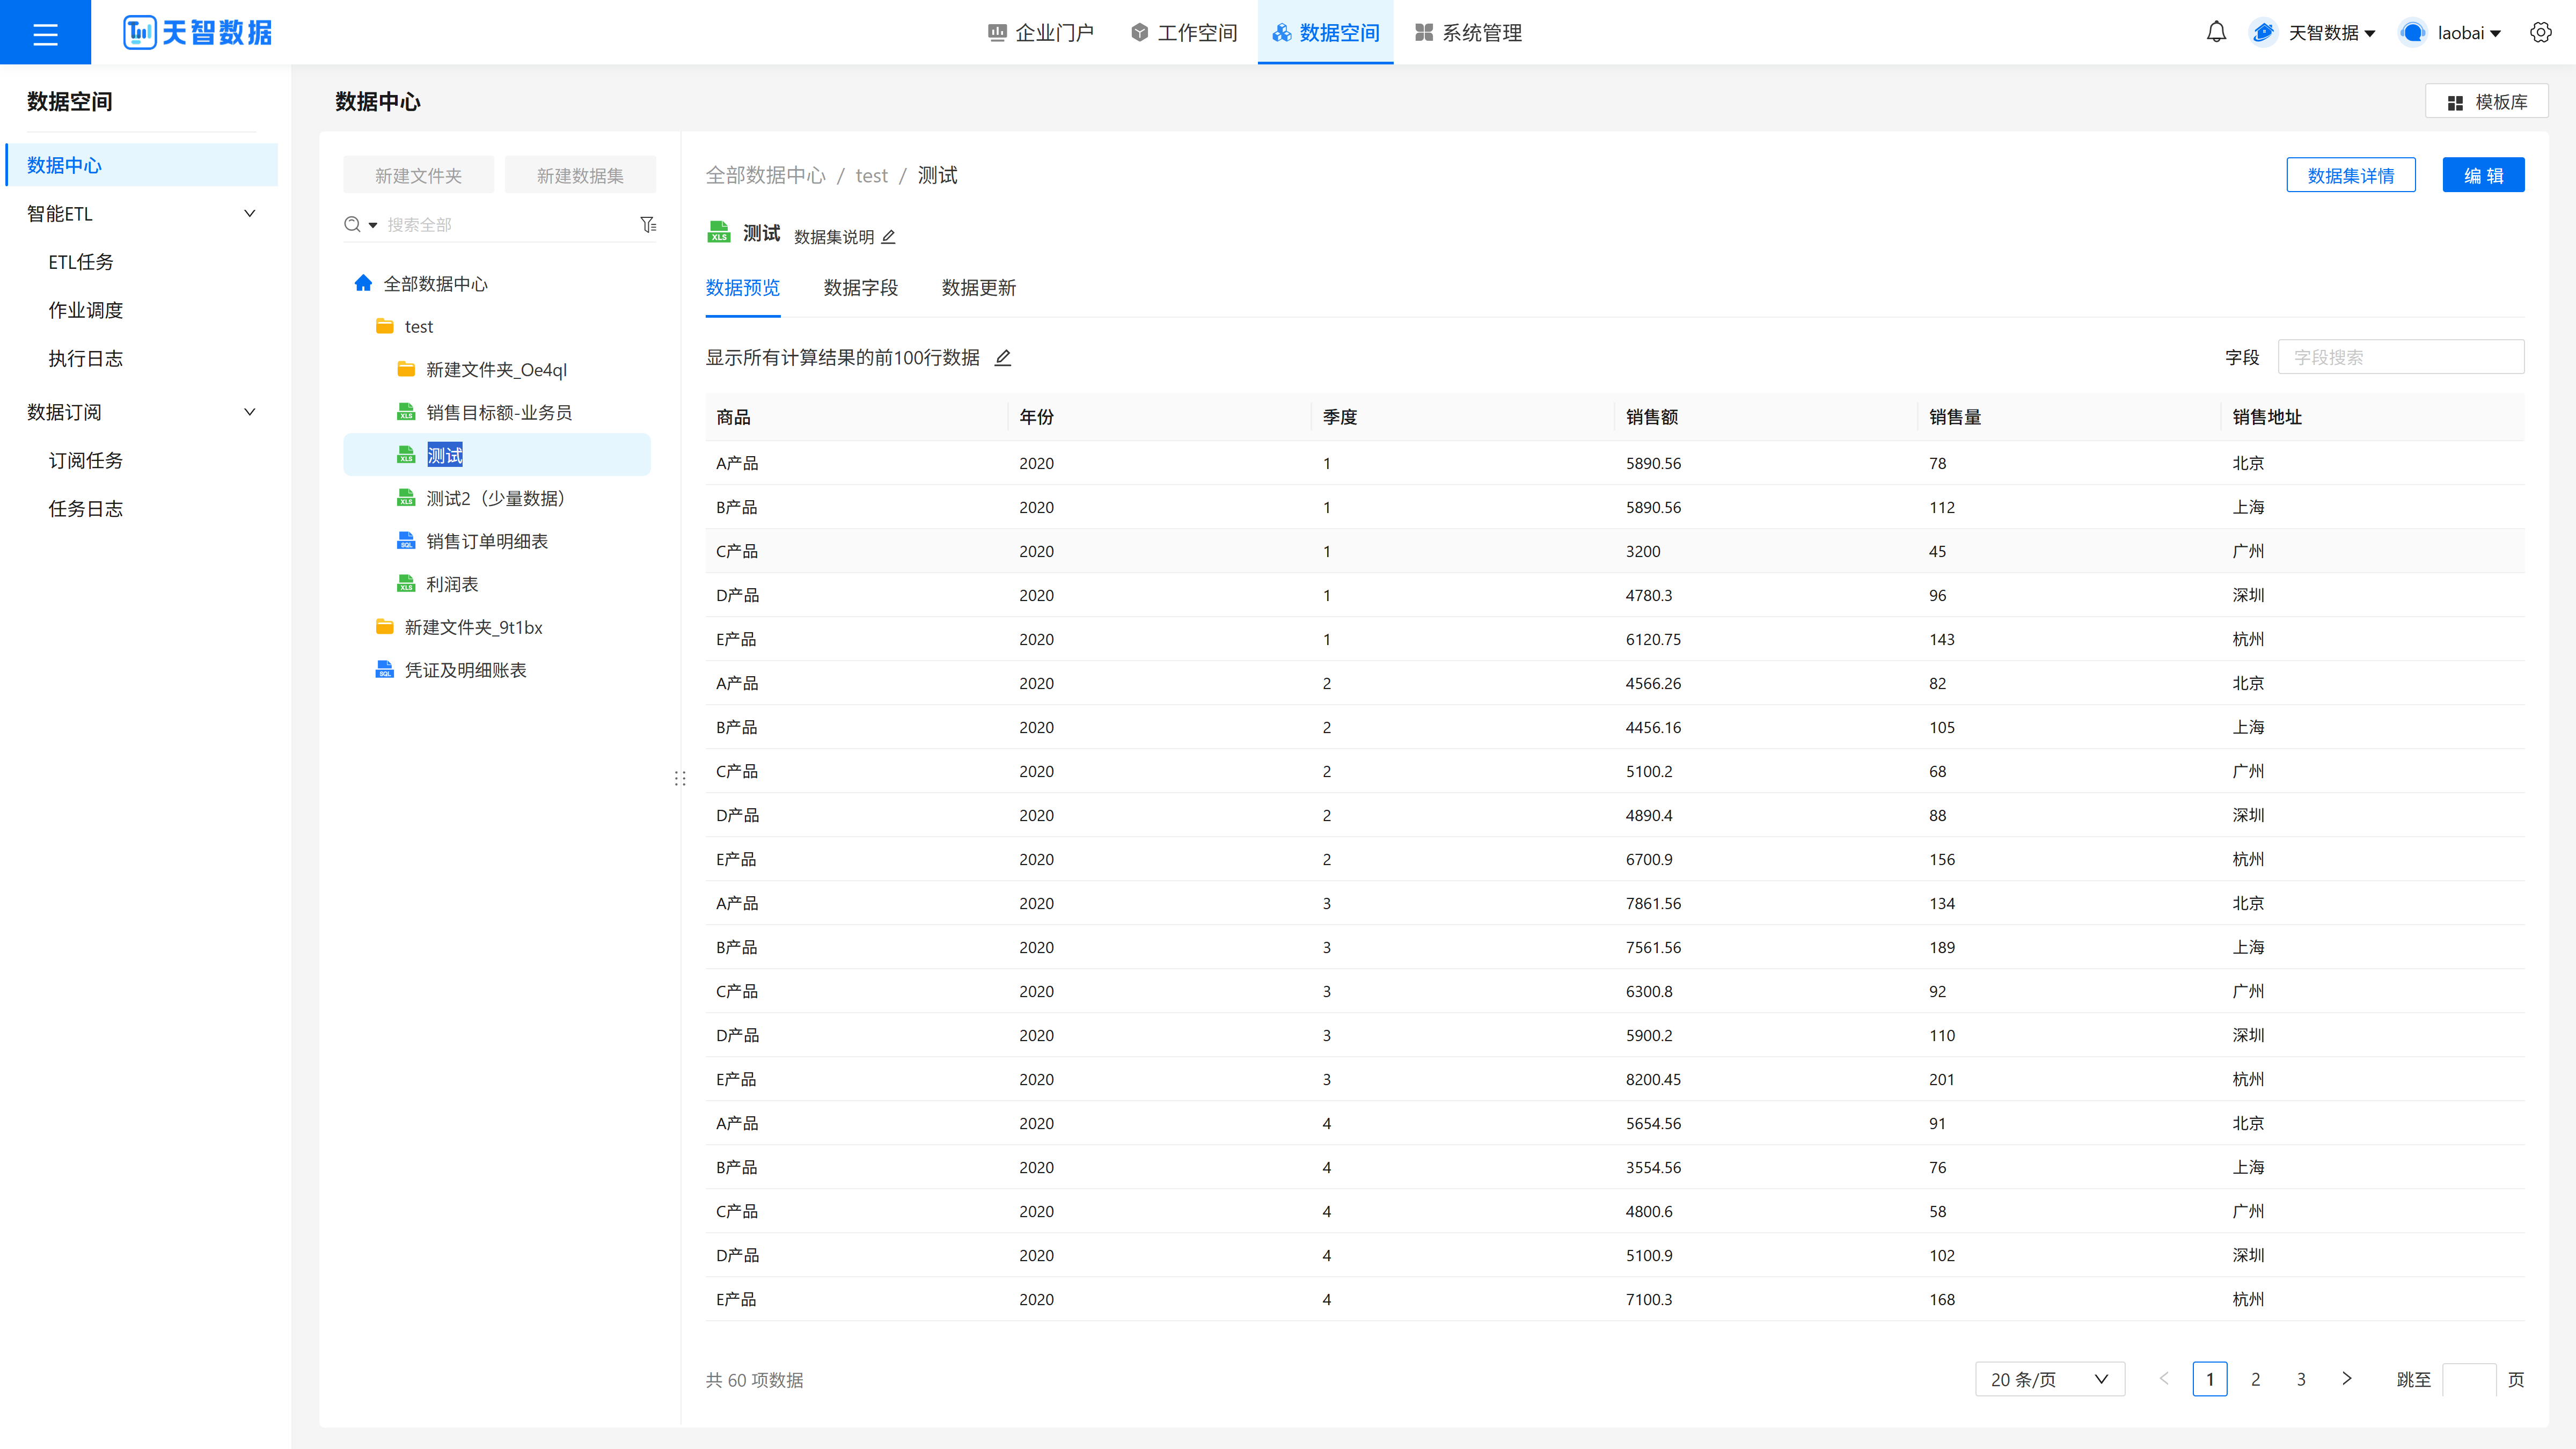Click the SQL icon of 凭证及明细账表

point(384,670)
